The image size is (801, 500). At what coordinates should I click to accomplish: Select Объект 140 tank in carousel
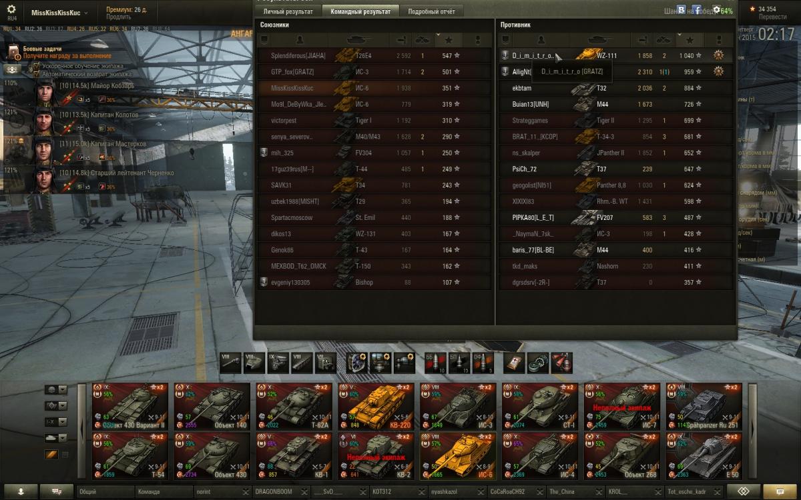click(212, 406)
